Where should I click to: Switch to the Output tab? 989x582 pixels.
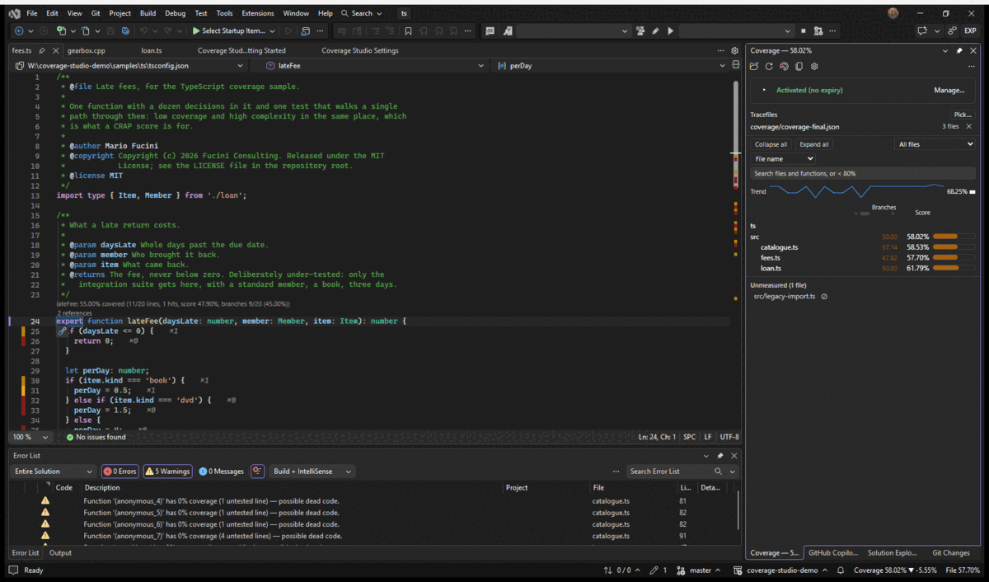(x=60, y=553)
